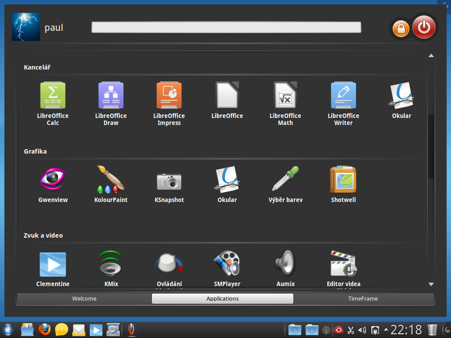Open the yellow chat bubble app in the panel
Viewport: 451px width, 338px height.
pyautogui.click(x=62, y=330)
